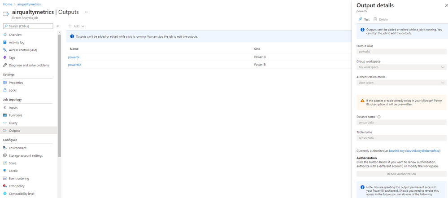This screenshot has height=198, width=448.
Task: Open the ellipsis more options menu
Action: click(x=86, y=12)
